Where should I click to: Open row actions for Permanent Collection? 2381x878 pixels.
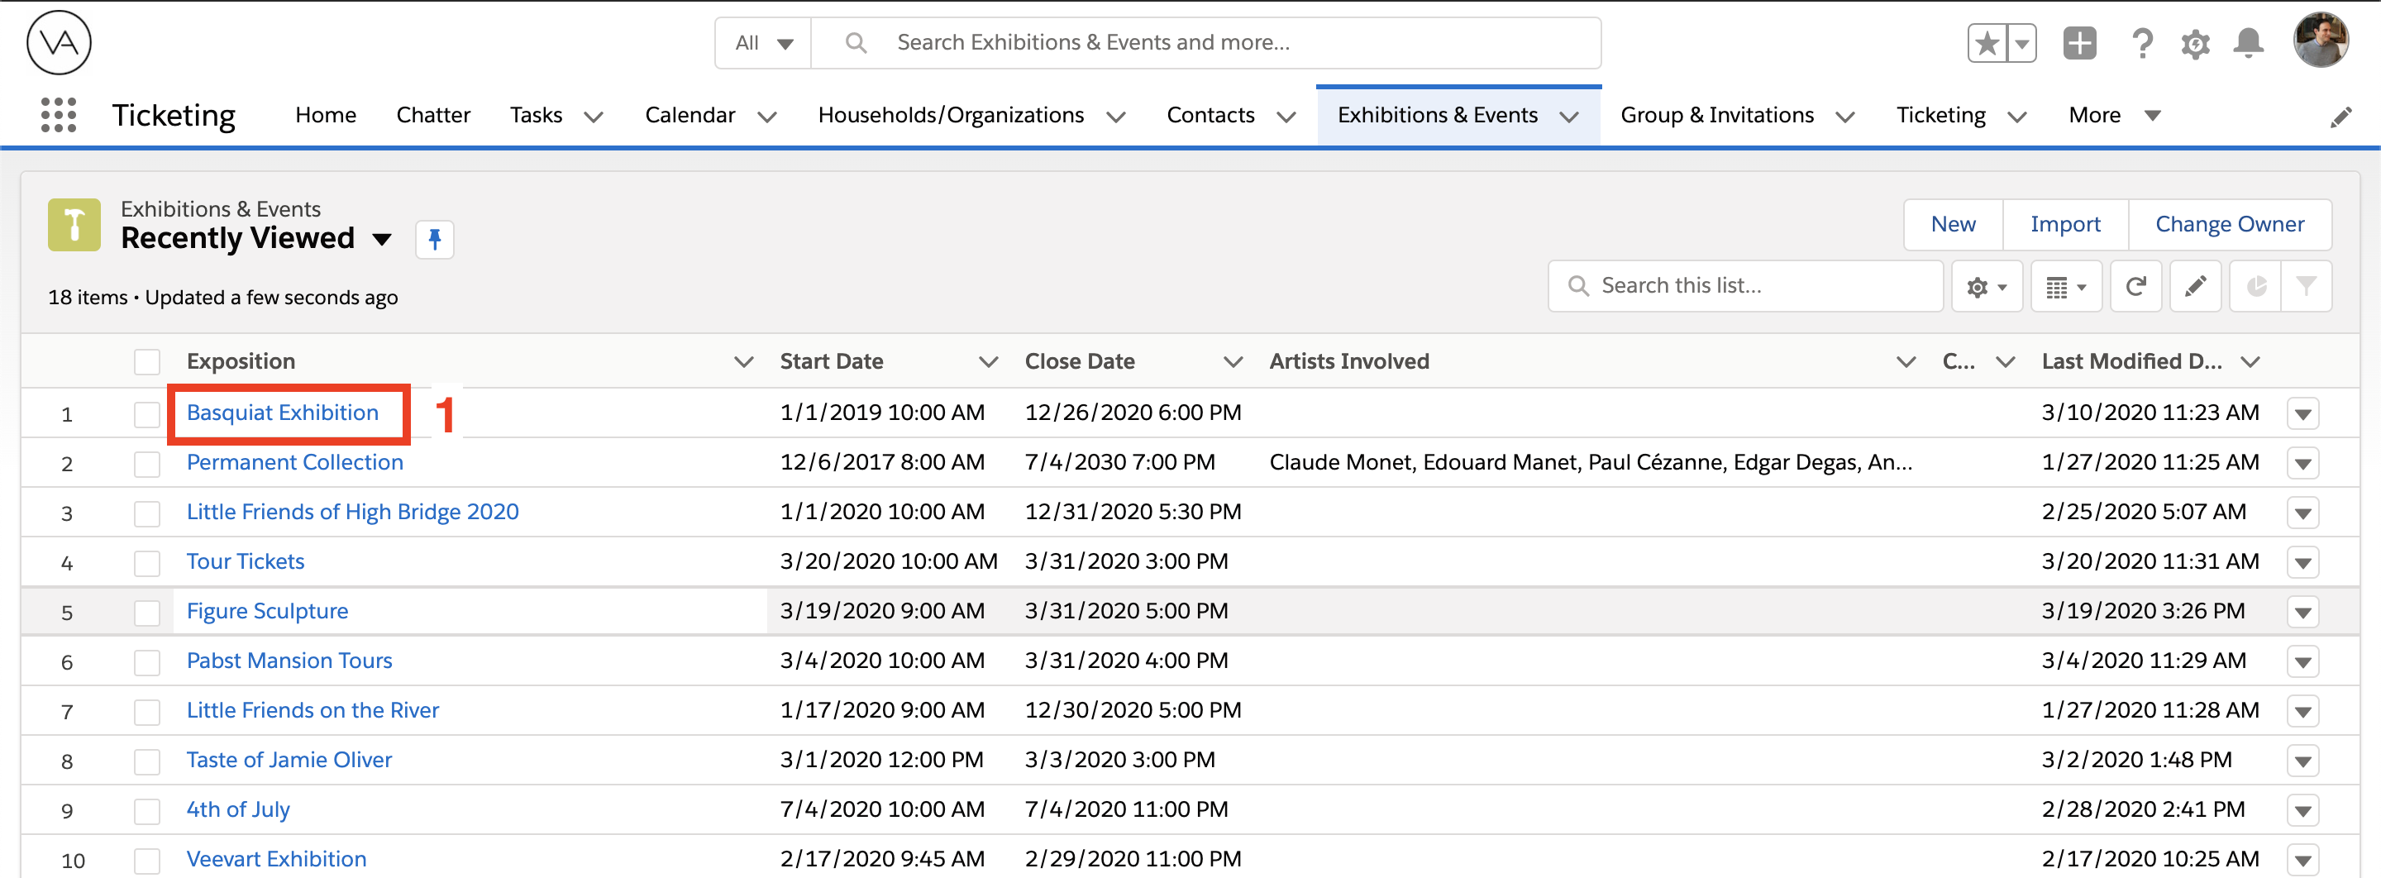(2302, 463)
